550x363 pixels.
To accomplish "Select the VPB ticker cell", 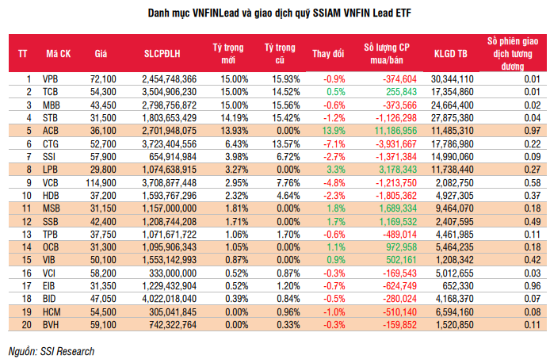I will 50,79.
